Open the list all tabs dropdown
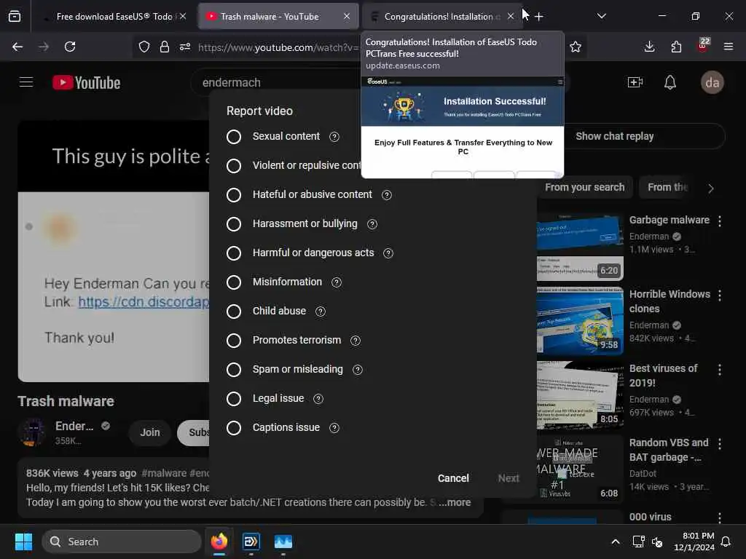 point(601,16)
